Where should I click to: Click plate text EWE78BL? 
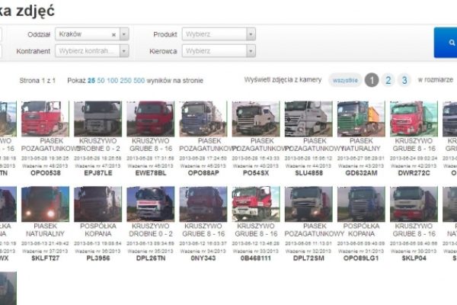(x=151, y=173)
